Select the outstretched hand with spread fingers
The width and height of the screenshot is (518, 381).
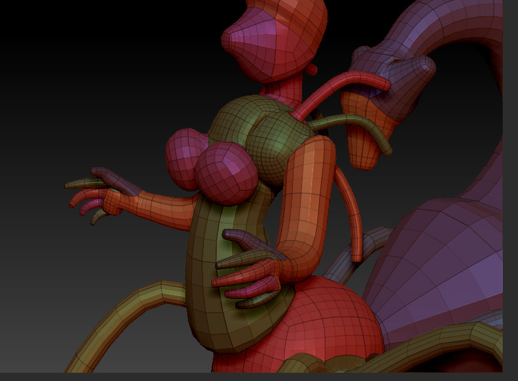pos(103,195)
